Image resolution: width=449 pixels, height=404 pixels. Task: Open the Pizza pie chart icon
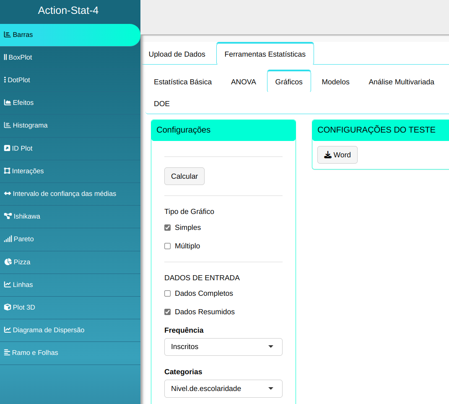click(8, 262)
